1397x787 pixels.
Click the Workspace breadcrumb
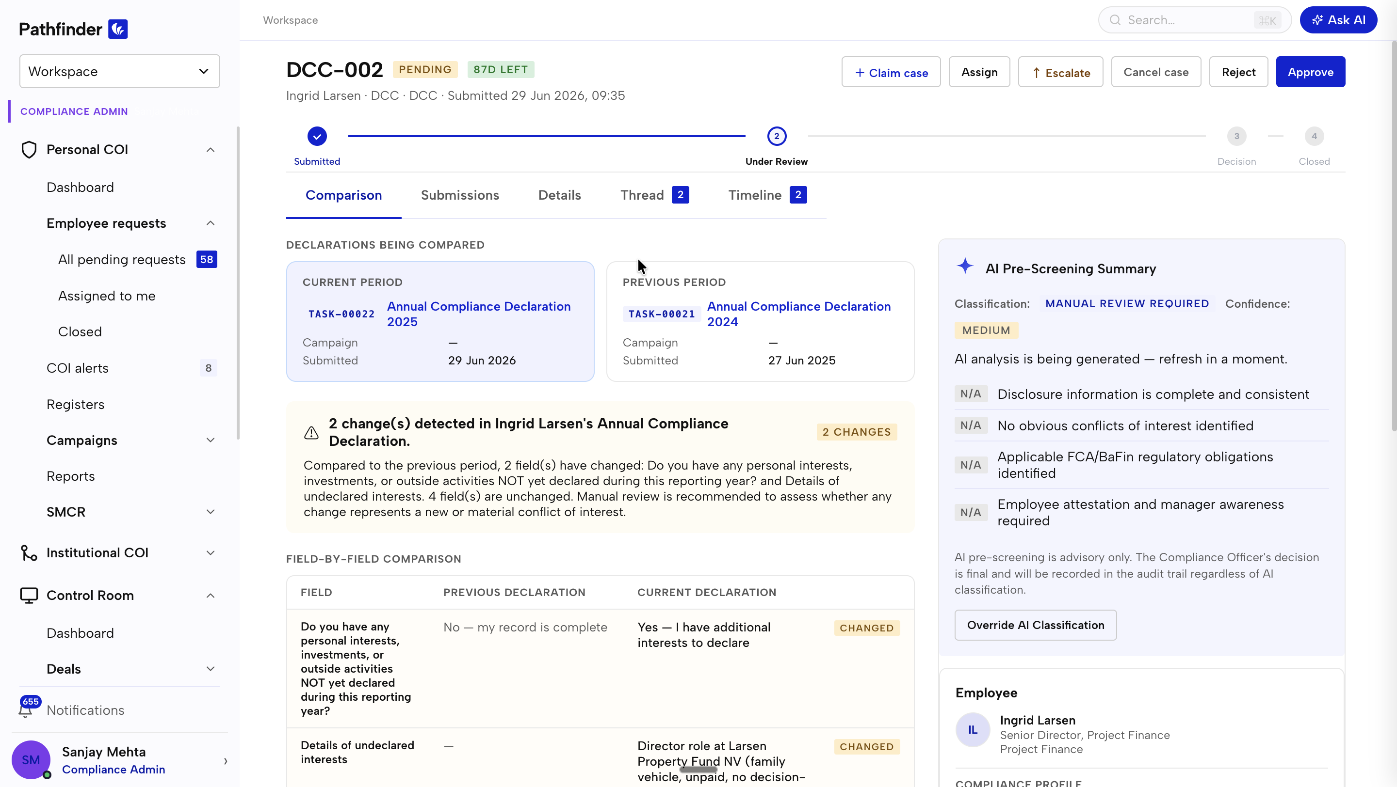click(291, 20)
